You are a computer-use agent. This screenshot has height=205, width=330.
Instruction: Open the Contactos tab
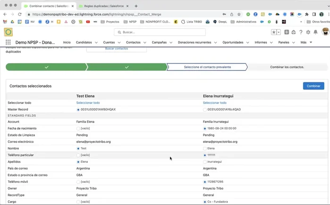click(133, 42)
